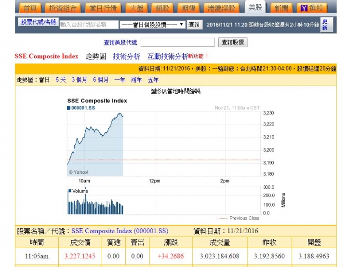The width and height of the screenshot is (347, 267).
Task: Click the 查詢 button
Action: click(195, 25)
